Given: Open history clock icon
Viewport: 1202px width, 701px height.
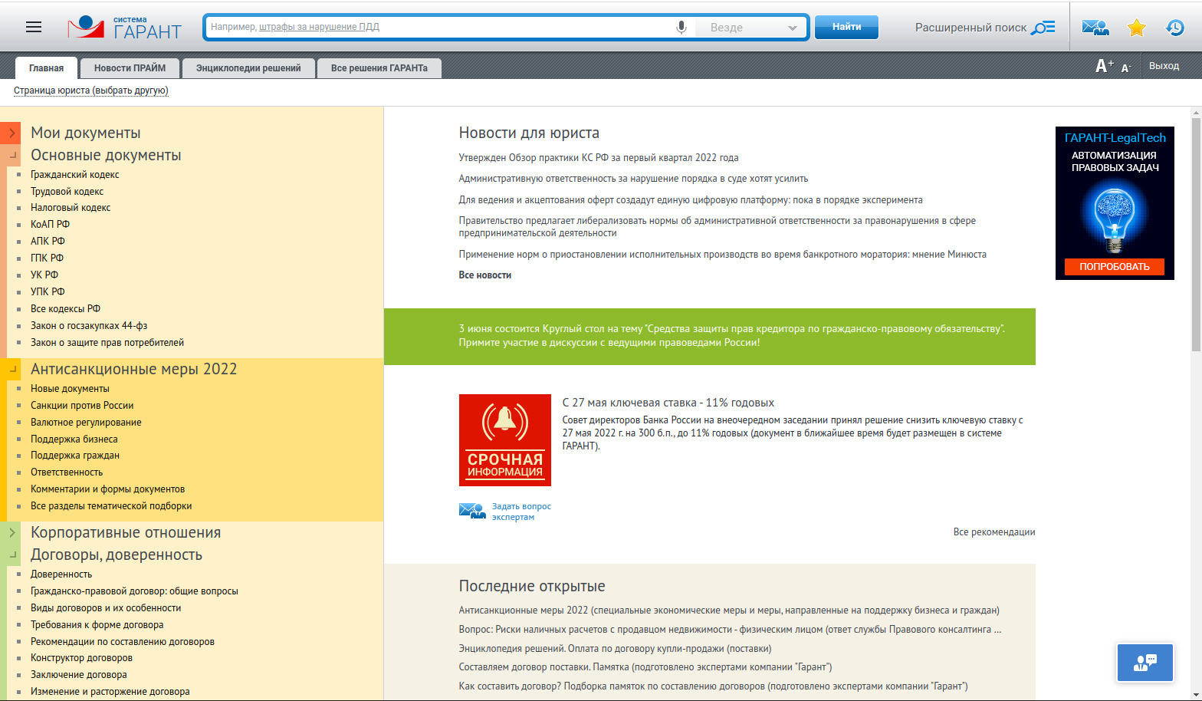Looking at the screenshot, I should coord(1174,28).
